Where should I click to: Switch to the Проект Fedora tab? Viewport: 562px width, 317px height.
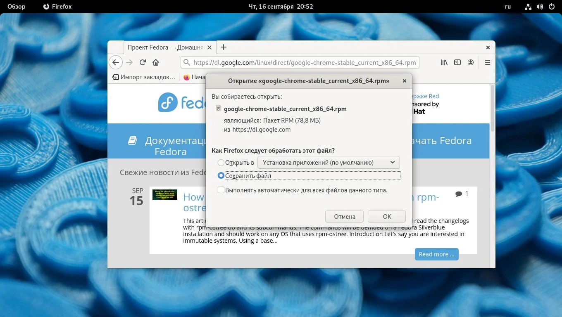[x=165, y=47]
